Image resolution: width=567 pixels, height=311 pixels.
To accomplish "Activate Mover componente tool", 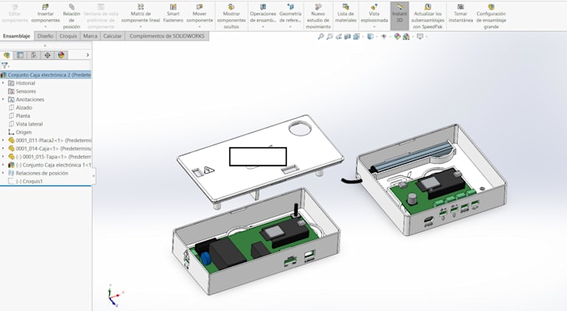I will click(x=199, y=13).
